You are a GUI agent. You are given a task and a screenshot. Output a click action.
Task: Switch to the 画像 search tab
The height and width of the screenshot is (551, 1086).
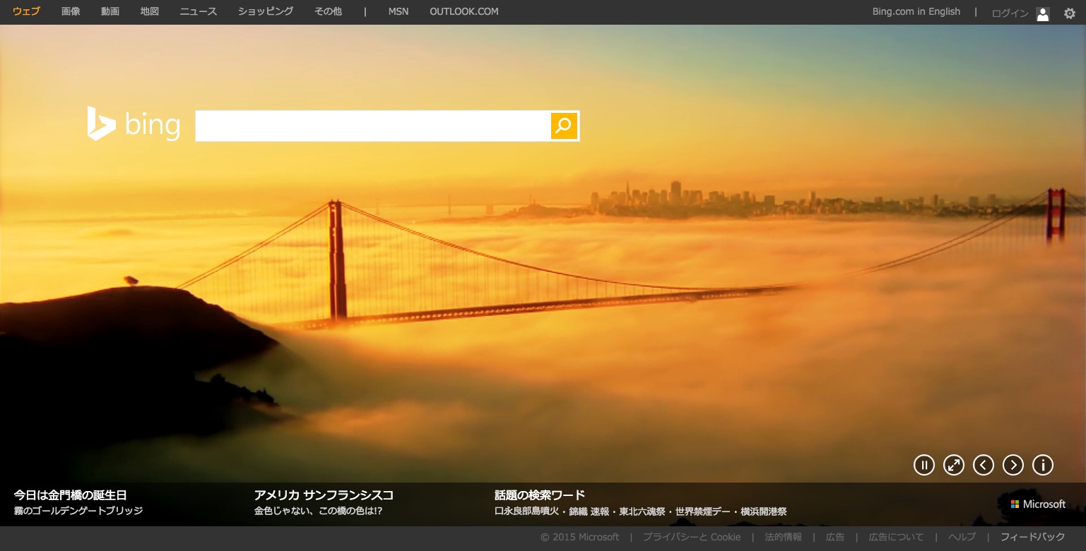point(71,12)
